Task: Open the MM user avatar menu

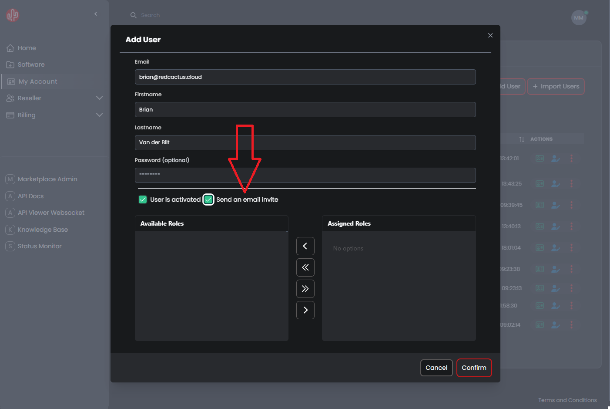Action: pos(579,18)
